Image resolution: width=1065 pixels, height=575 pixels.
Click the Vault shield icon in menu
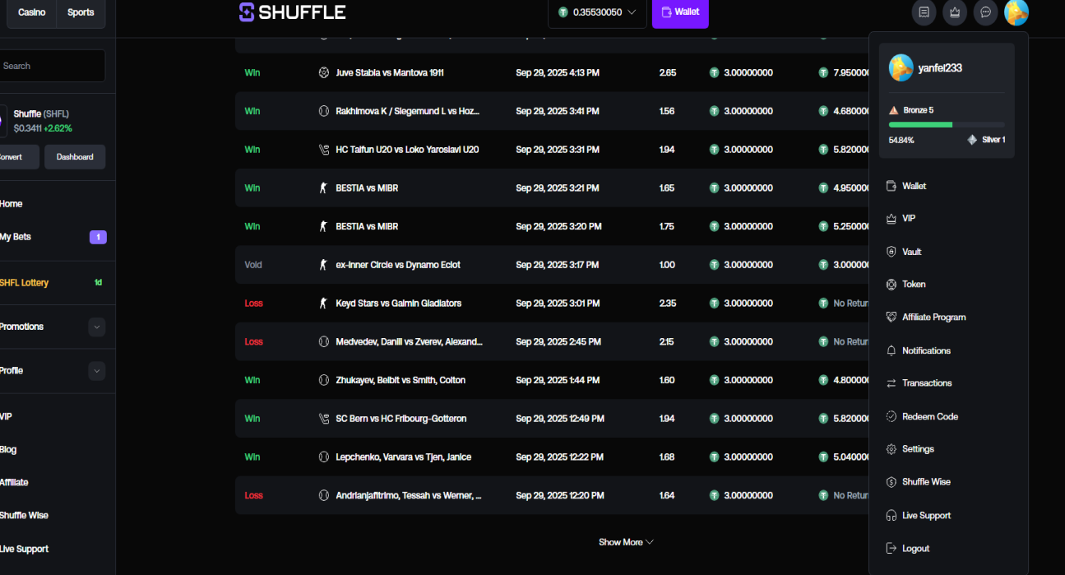point(891,252)
